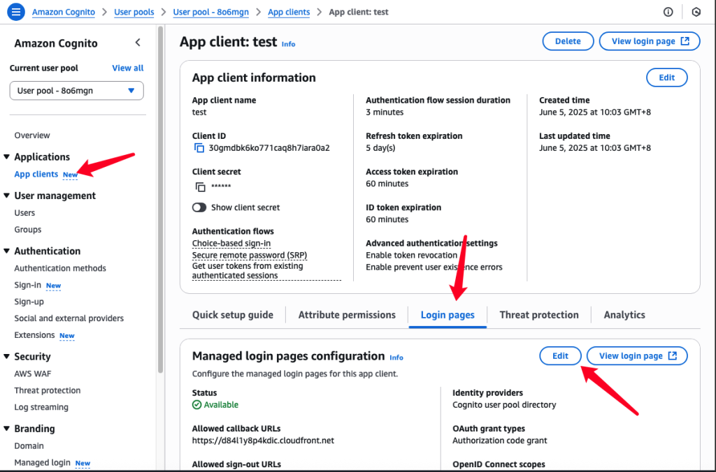This screenshot has height=472, width=716.
Task: Open View login page in Managed login section
Action: pos(637,356)
